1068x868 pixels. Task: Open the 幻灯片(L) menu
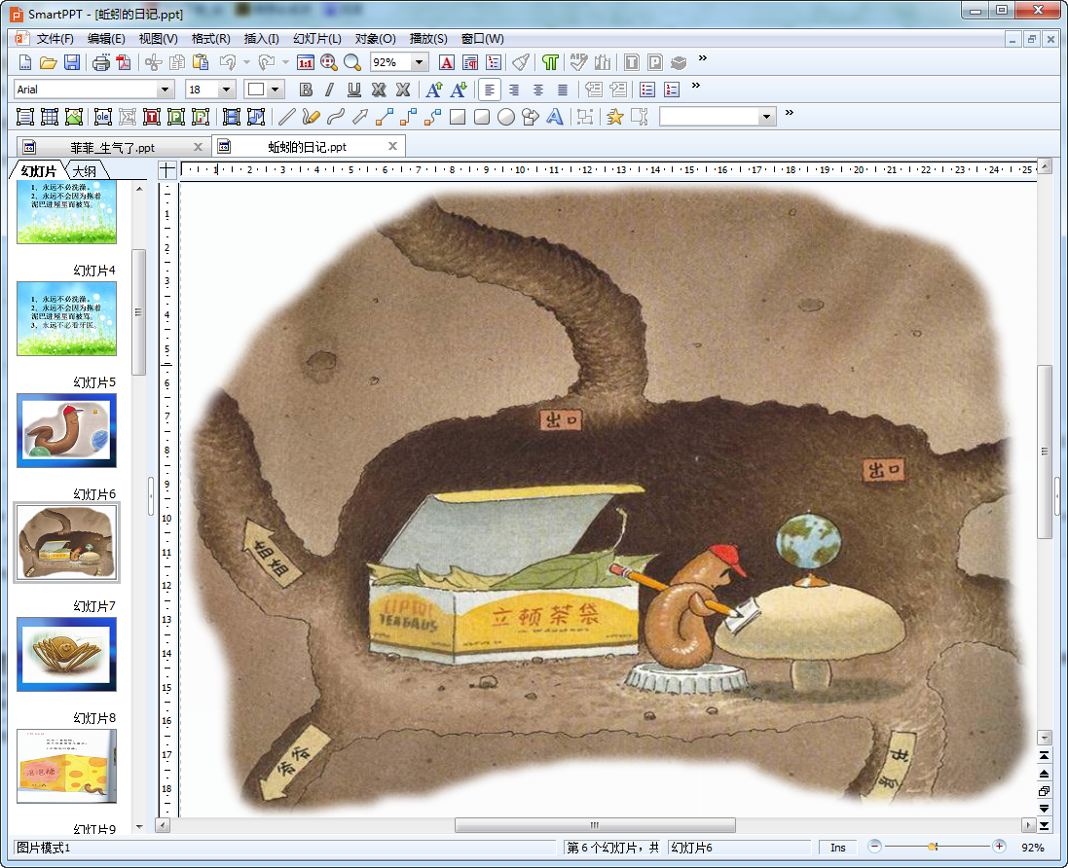tap(316, 39)
